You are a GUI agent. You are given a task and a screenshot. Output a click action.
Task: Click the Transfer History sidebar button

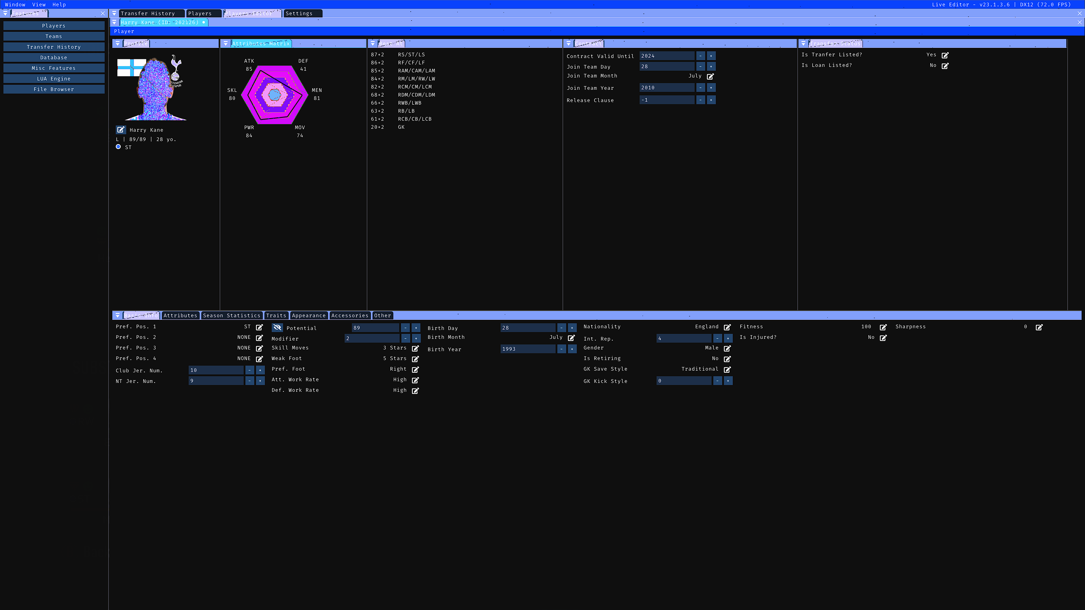[x=54, y=47]
